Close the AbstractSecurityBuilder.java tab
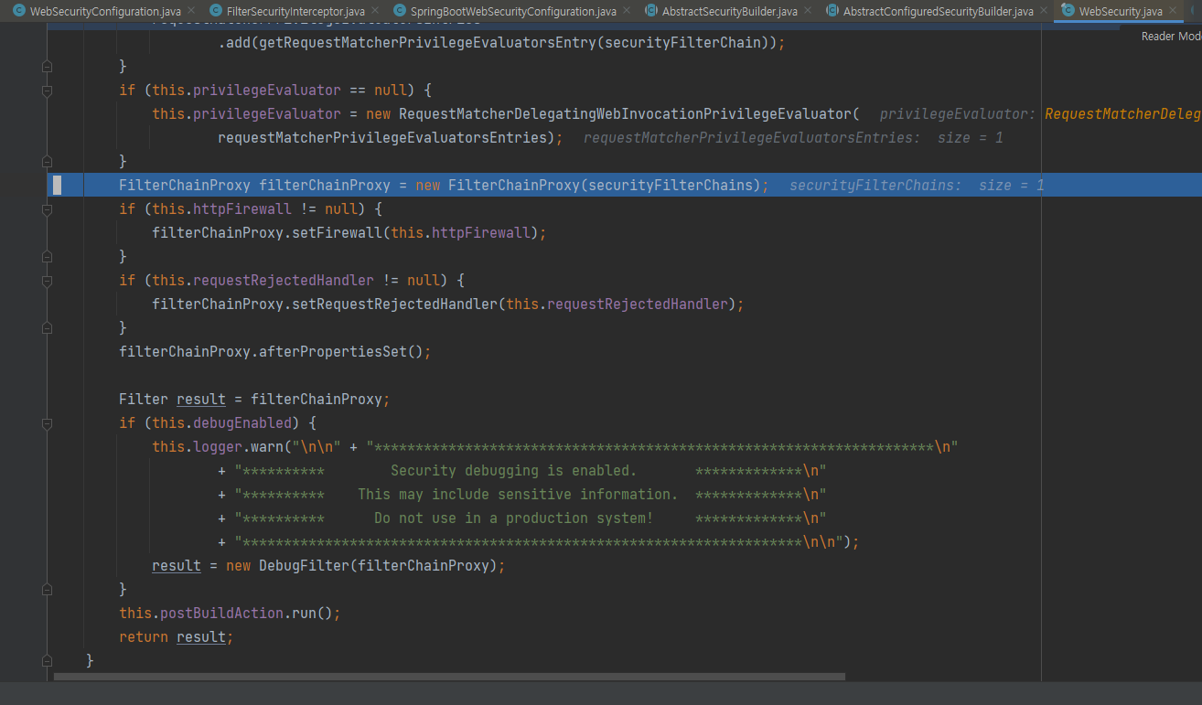The width and height of the screenshot is (1202, 705). click(x=806, y=11)
